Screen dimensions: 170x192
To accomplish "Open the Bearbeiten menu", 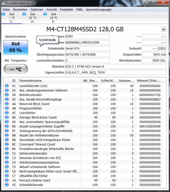I will [20, 9].
